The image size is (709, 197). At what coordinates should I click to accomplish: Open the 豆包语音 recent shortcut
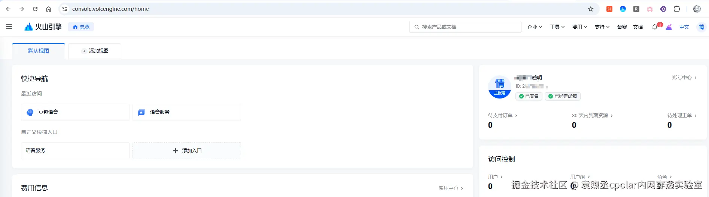75,112
